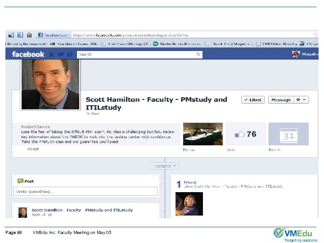
Task: Open Scott Hamilton post author link
Action: [82, 210]
